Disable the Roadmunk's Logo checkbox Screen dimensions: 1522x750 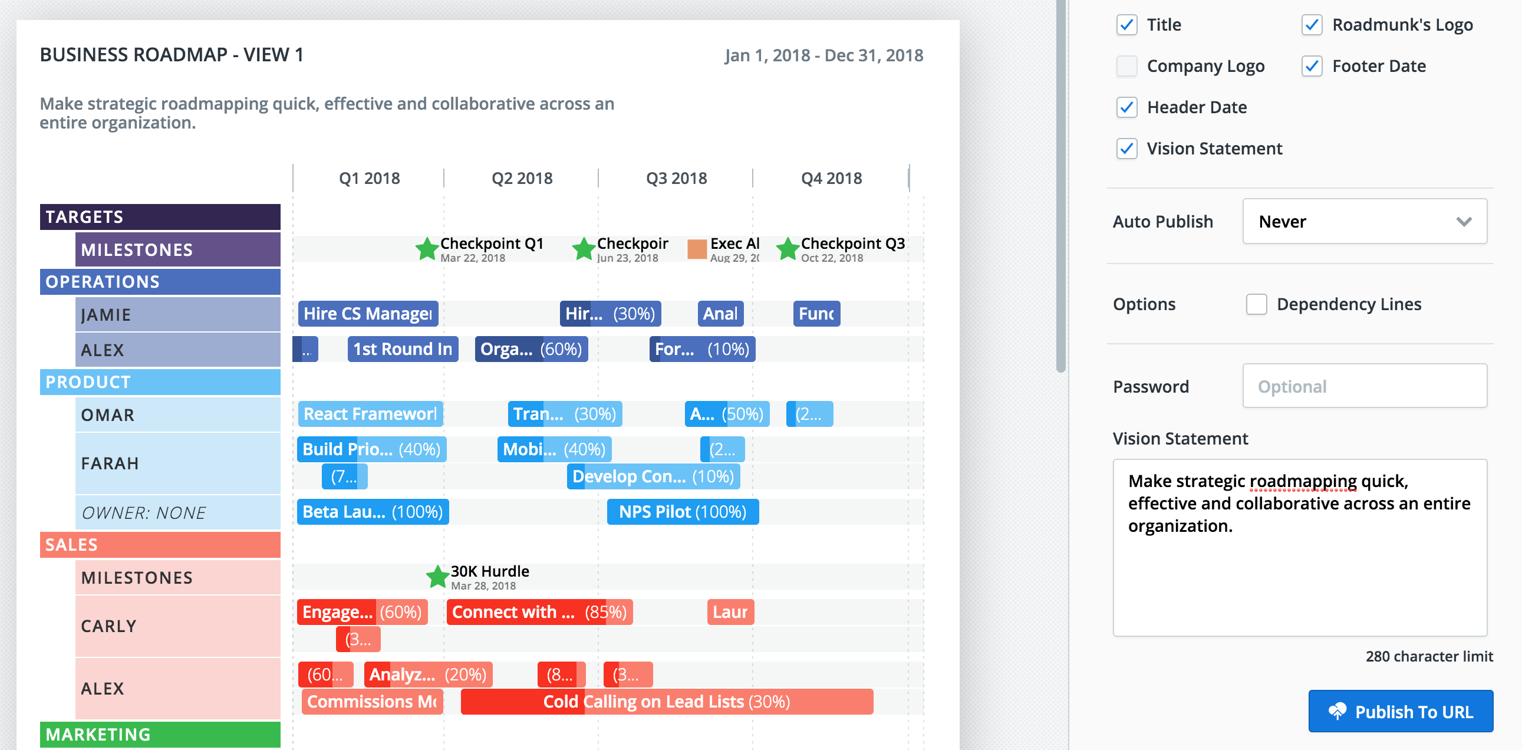click(1312, 25)
